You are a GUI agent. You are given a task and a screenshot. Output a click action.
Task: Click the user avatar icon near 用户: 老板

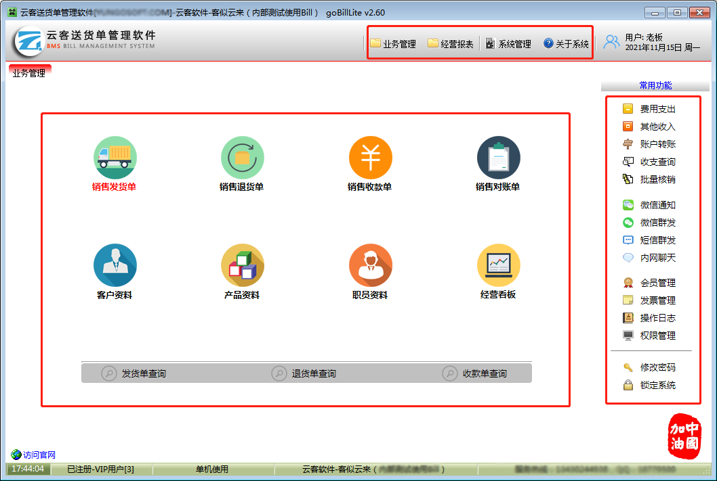(611, 42)
